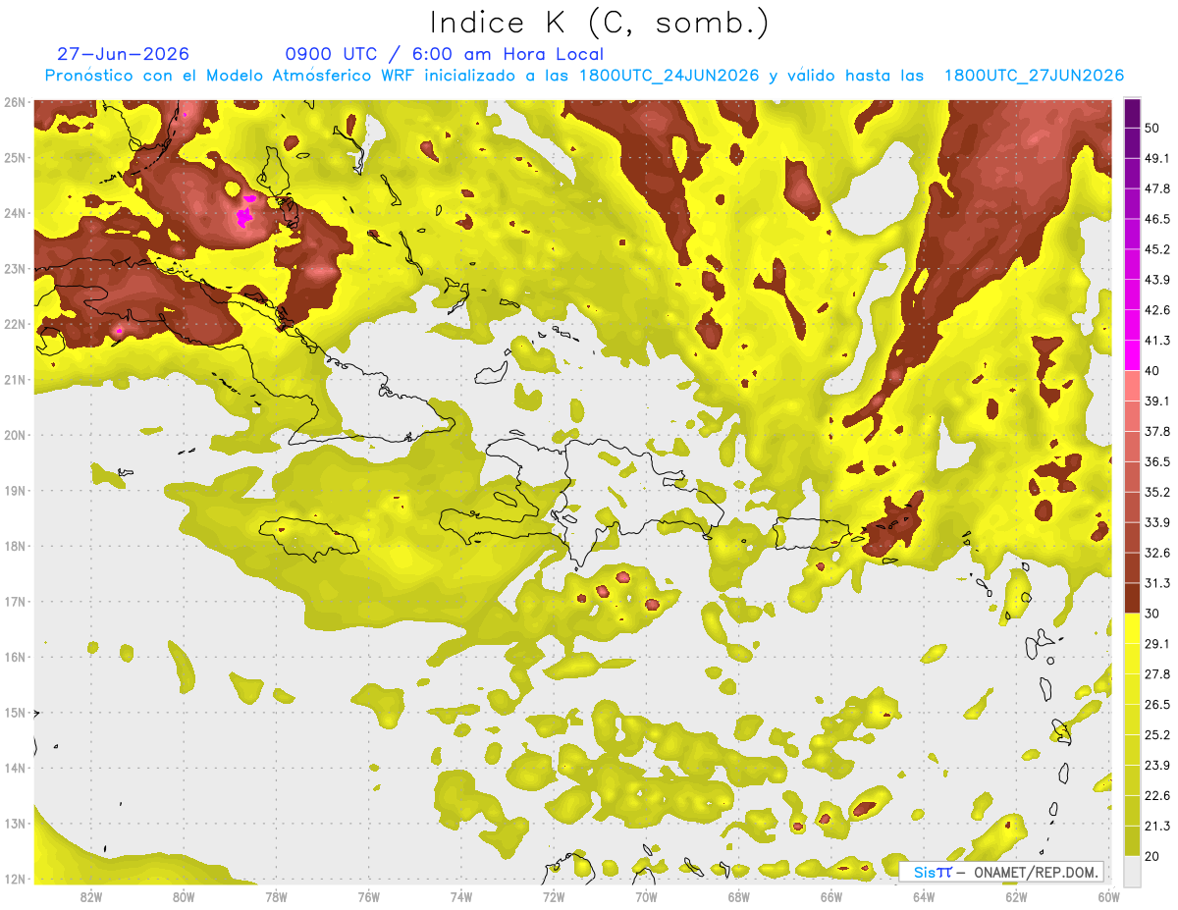The width and height of the screenshot is (1178, 910).
Task: Click the olive legend band between 20 and 21.3
Action: point(1132,841)
